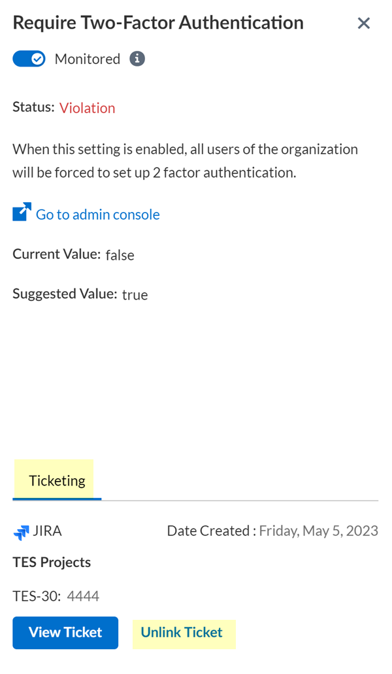This screenshot has width=392, height=674.
Task: Select the Suggested Value true text
Action: [135, 294]
